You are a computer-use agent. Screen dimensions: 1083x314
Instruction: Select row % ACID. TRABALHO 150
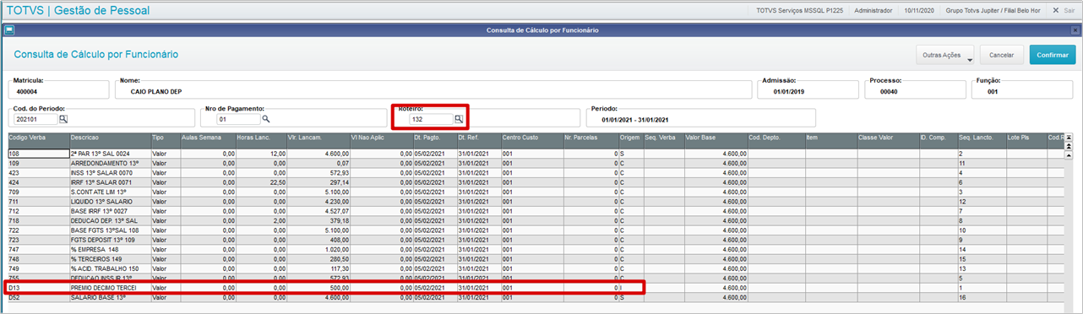[x=536, y=268]
